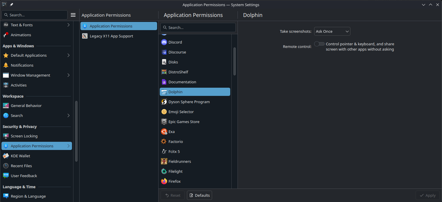Viewport: 442px width, 202px height.
Task: Open Window Management settings
Action: 37,75
